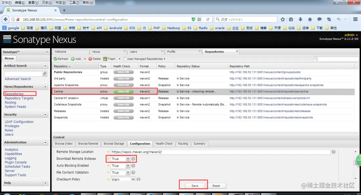Image resolution: width=361 pixels, height=195 pixels.
Task: Open Scheduled Tasks link
Action: pyautogui.click(x=17, y=167)
